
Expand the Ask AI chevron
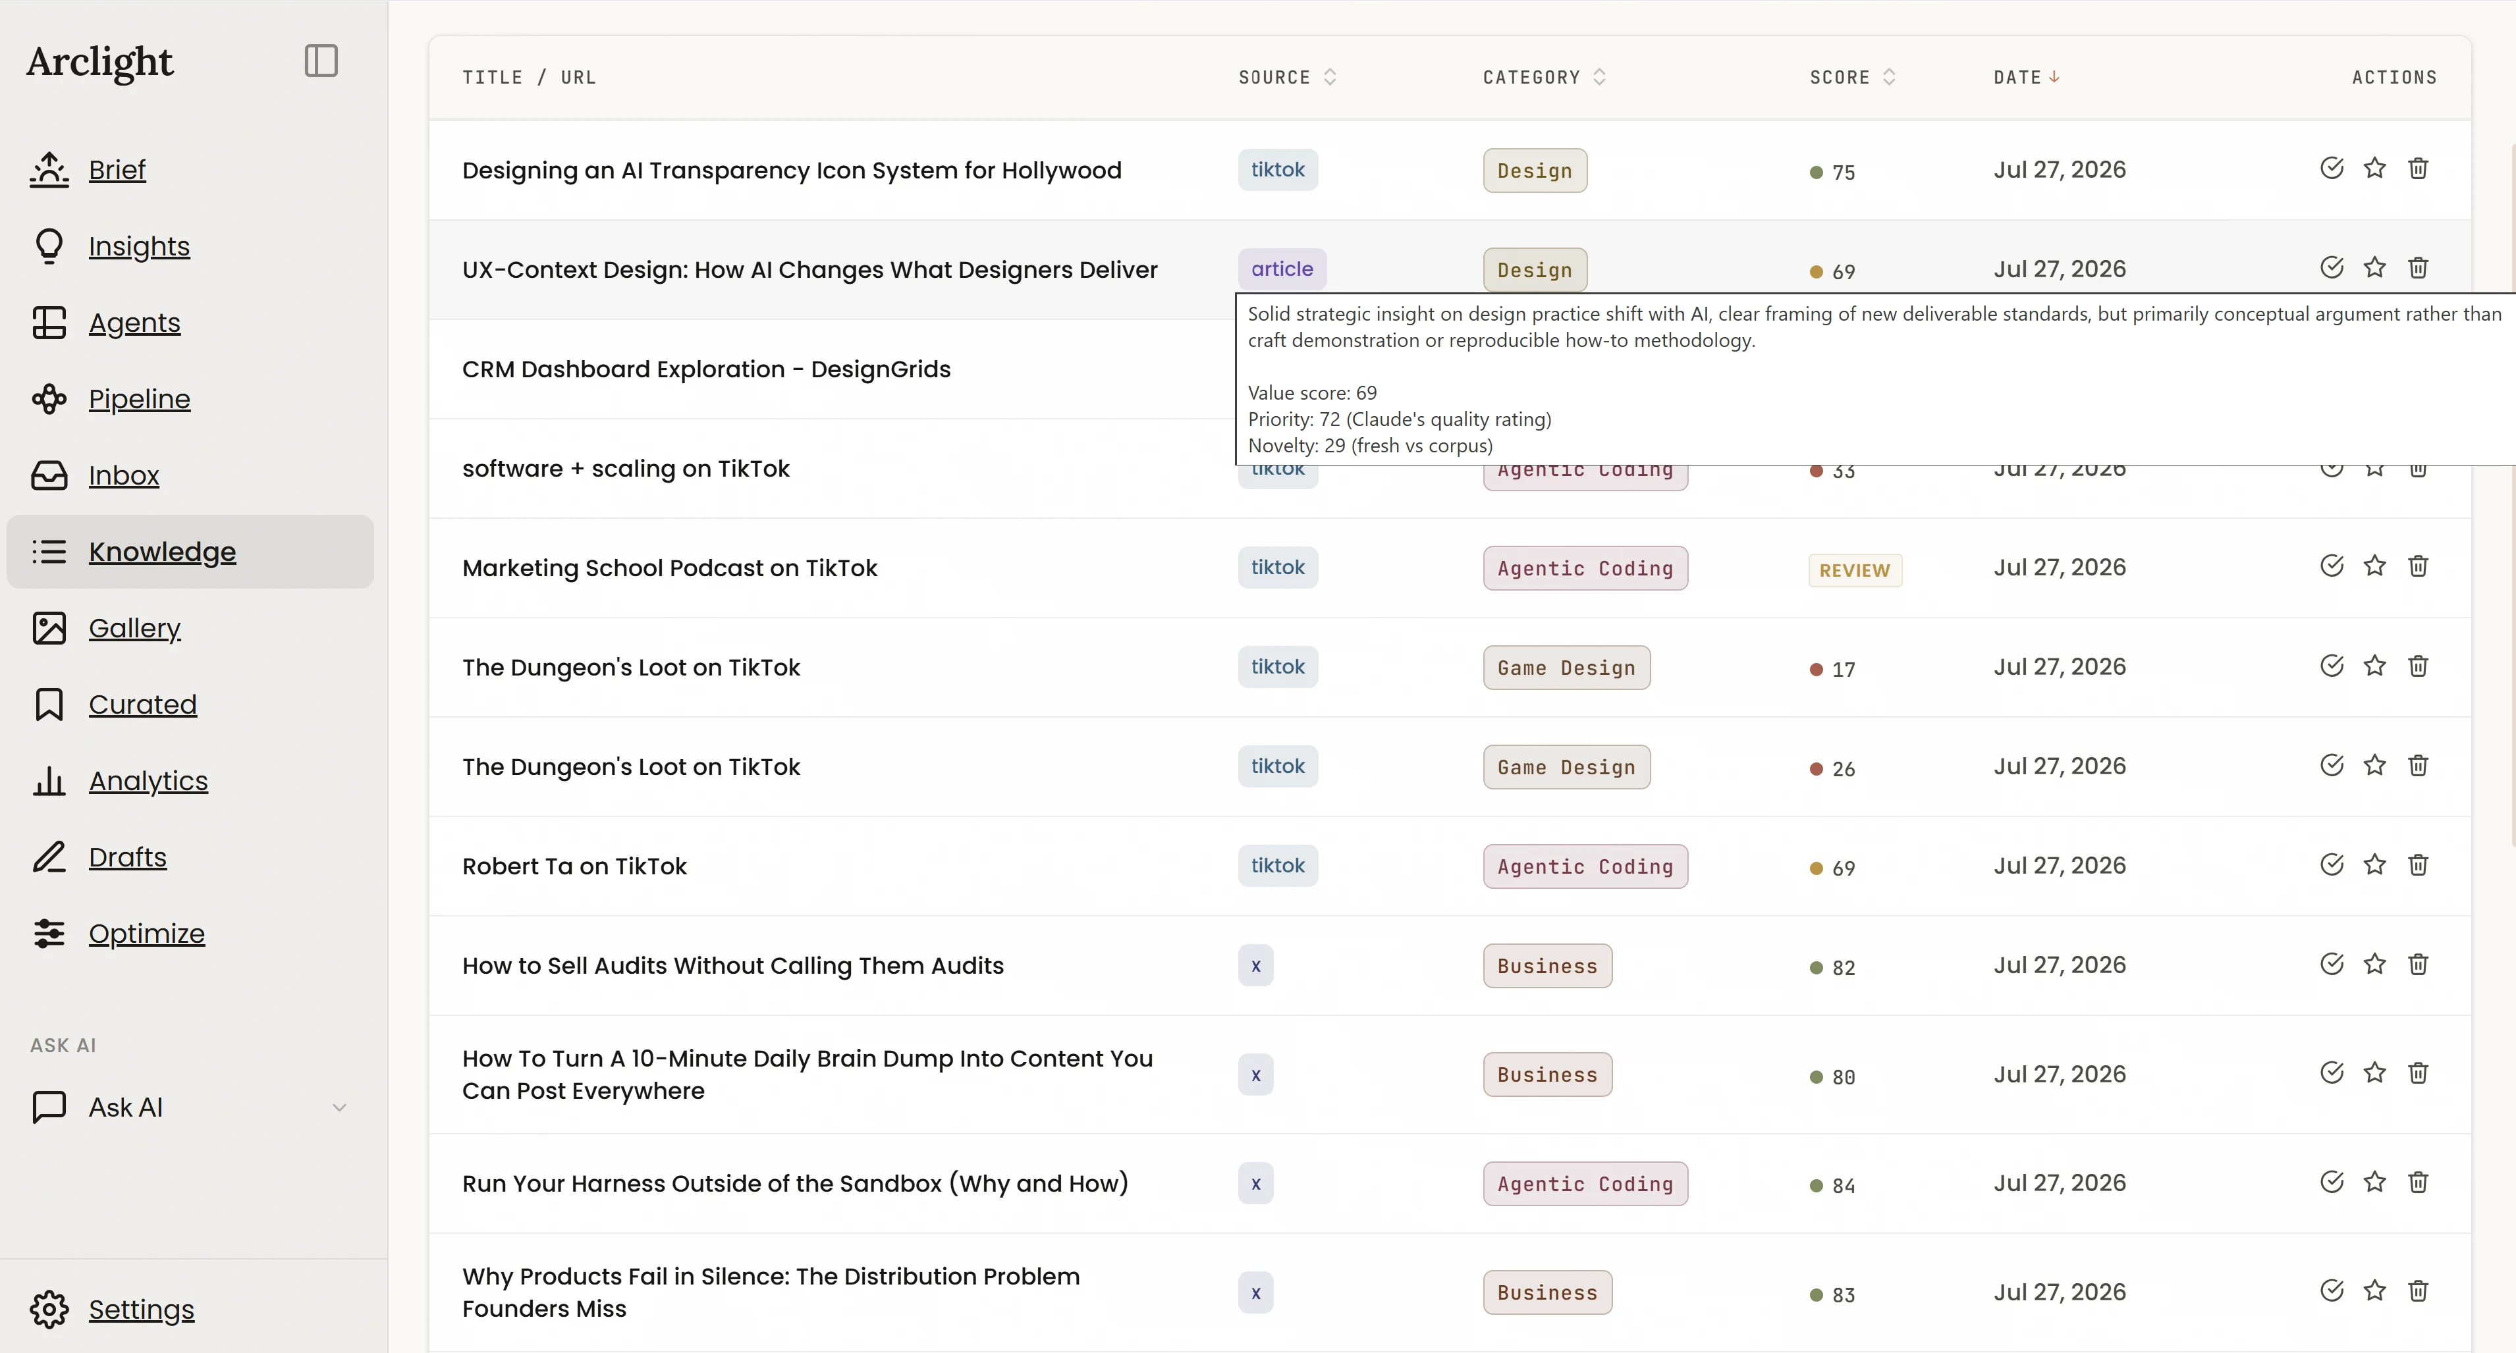coord(339,1107)
